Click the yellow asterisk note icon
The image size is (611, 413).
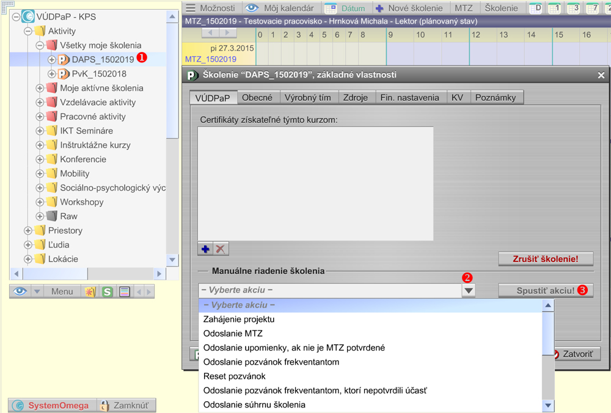click(x=91, y=291)
